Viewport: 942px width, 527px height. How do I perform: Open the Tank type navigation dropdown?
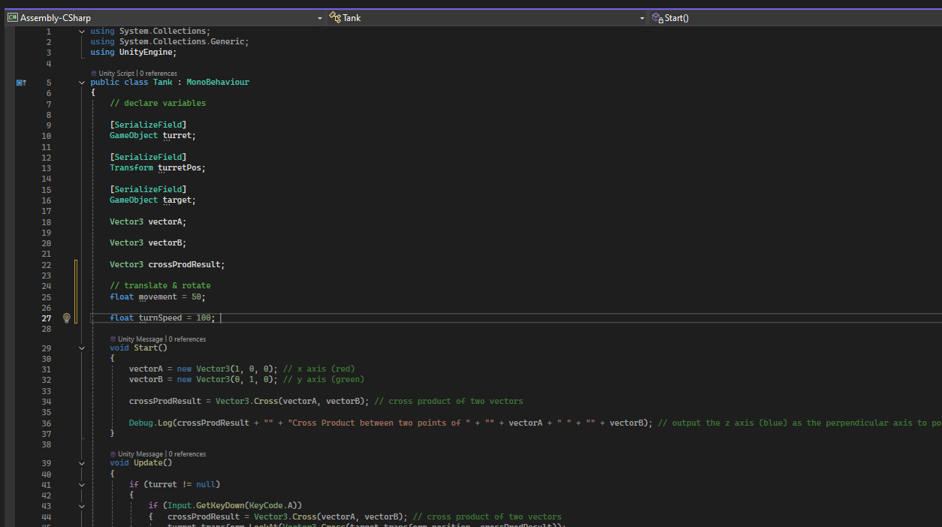coord(487,17)
